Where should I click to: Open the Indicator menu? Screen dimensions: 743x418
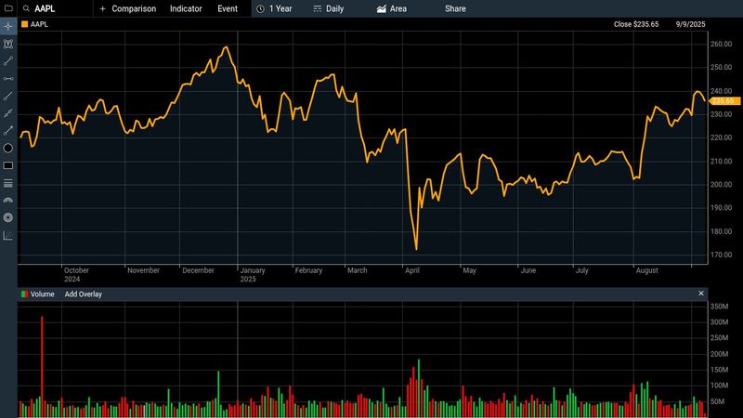(186, 8)
